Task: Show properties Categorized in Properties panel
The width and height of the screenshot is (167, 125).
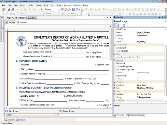Action: pyautogui.click(x=116, y=25)
